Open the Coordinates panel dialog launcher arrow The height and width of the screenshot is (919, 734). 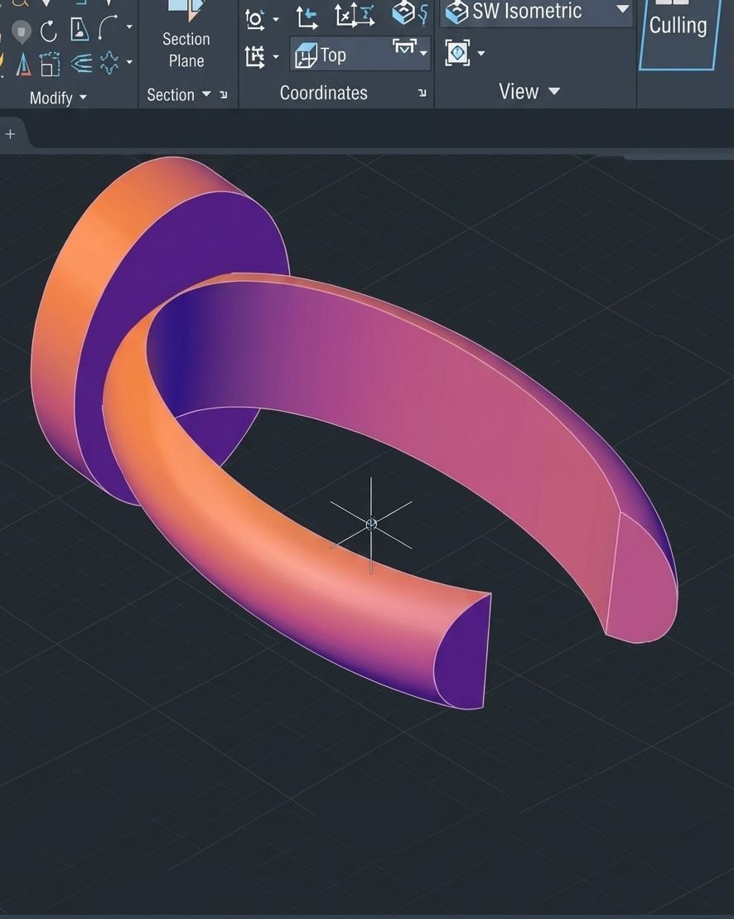coord(423,93)
